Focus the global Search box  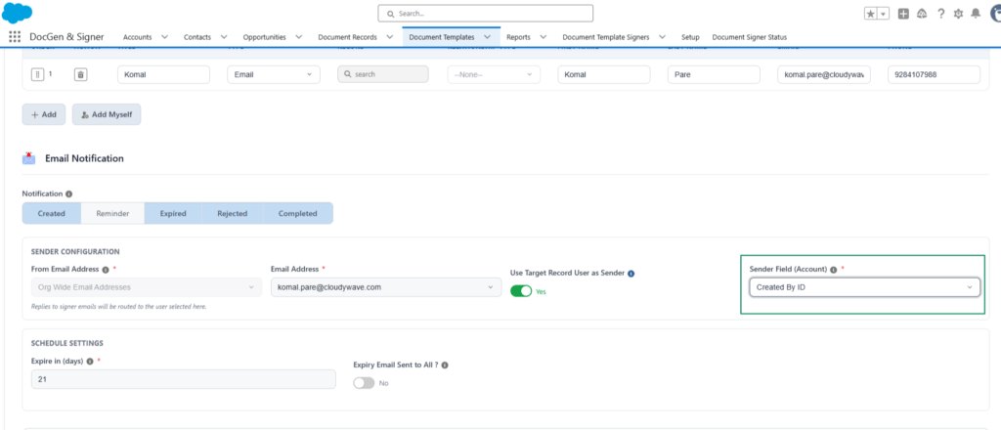pos(485,14)
